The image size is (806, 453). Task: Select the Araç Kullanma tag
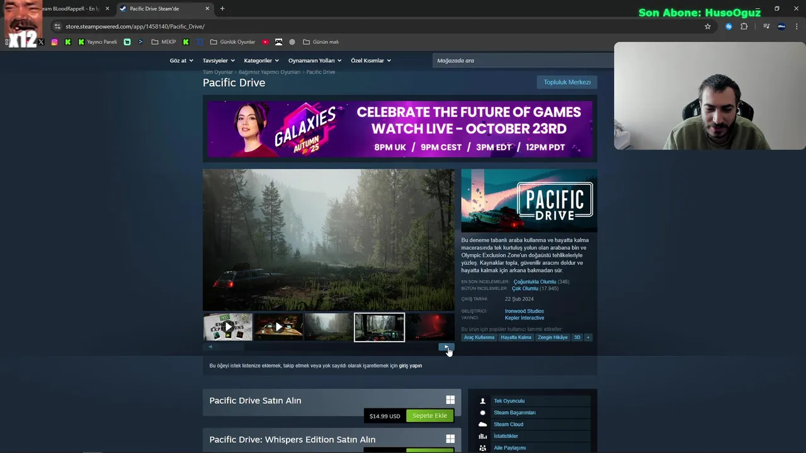click(x=479, y=338)
